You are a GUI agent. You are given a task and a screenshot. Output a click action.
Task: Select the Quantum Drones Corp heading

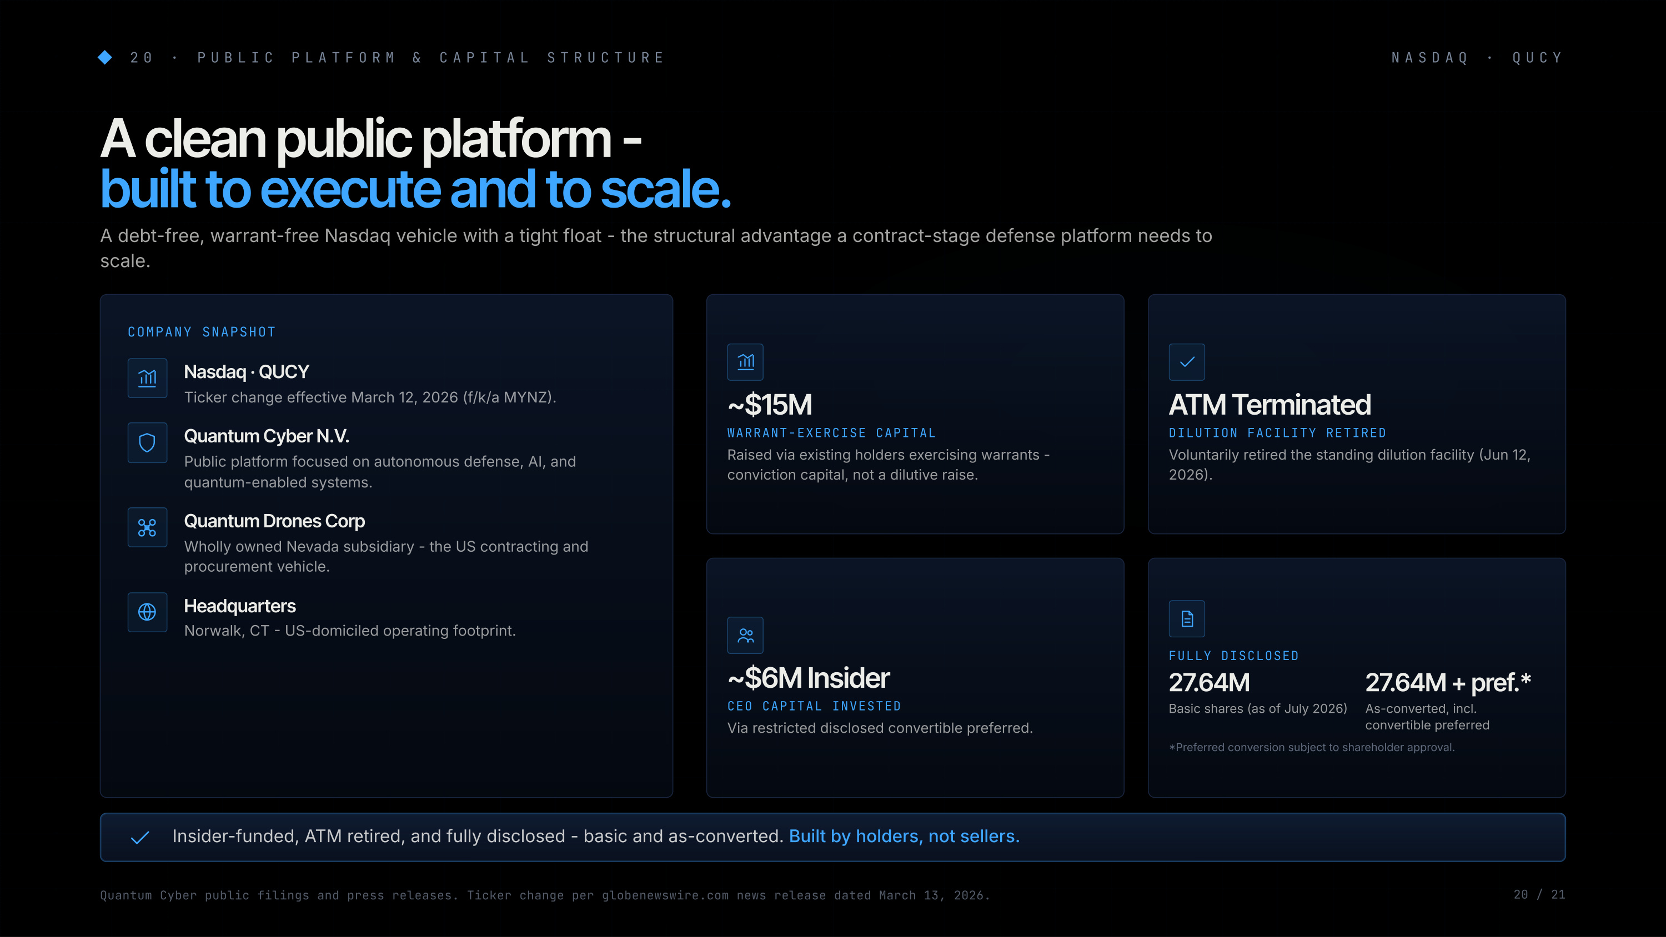click(274, 521)
